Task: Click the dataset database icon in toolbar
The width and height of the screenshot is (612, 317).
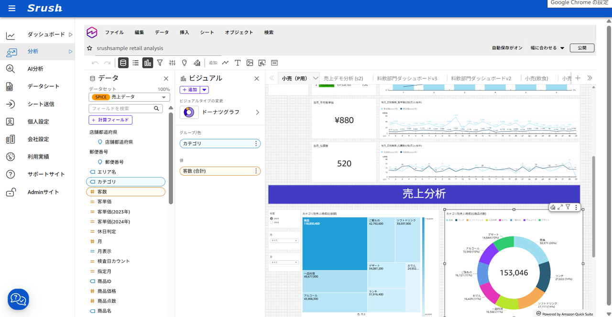Action: click(123, 63)
